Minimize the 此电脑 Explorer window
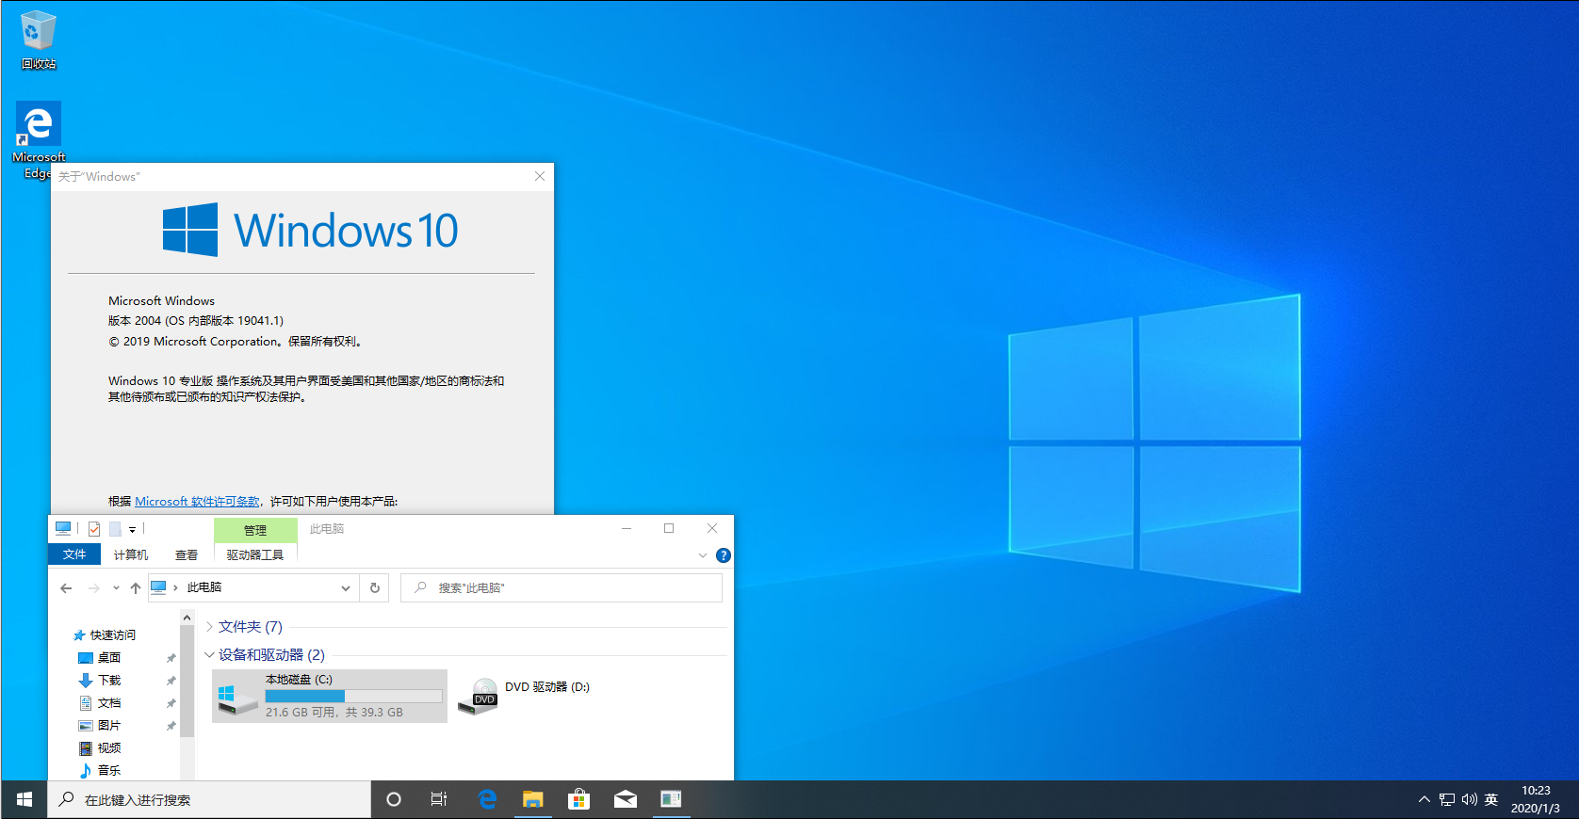The width and height of the screenshot is (1579, 819). (x=626, y=529)
